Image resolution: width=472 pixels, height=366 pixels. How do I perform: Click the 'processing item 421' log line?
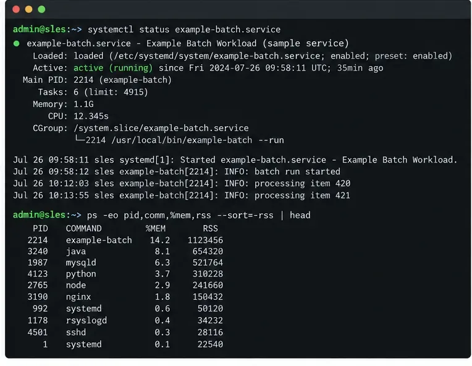click(x=182, y=195)
